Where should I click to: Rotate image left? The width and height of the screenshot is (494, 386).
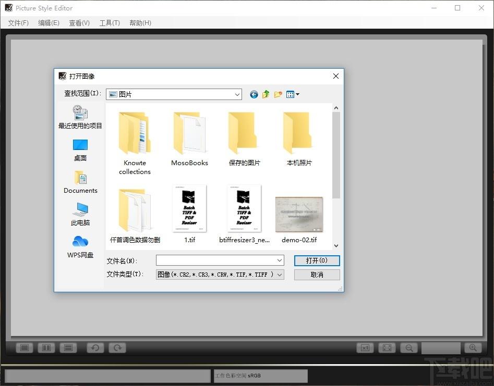[95, 347]
